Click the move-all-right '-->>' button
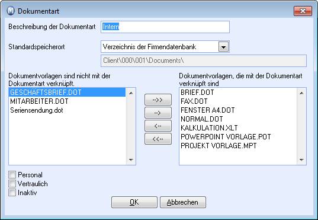318x220 pixels. pos(158,100)
